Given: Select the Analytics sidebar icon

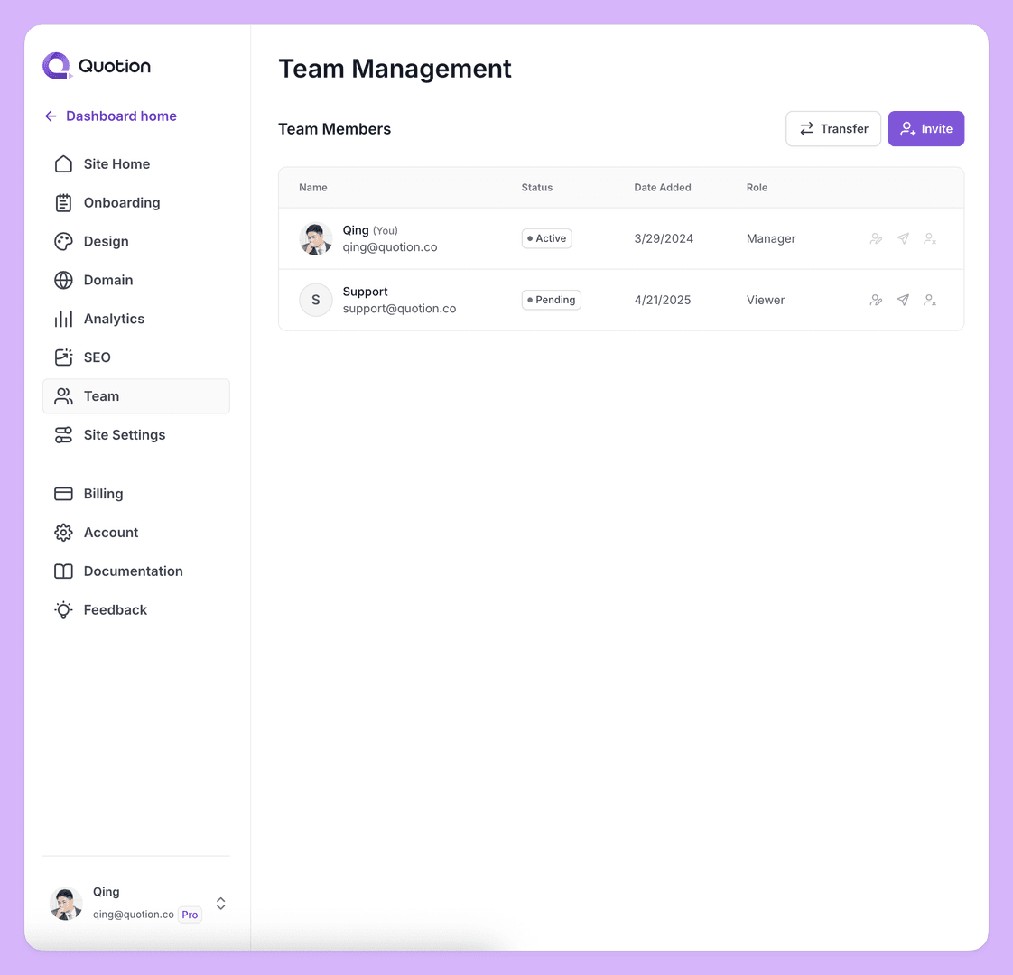Looking at the screenshot, I should (x=63, y=319).
